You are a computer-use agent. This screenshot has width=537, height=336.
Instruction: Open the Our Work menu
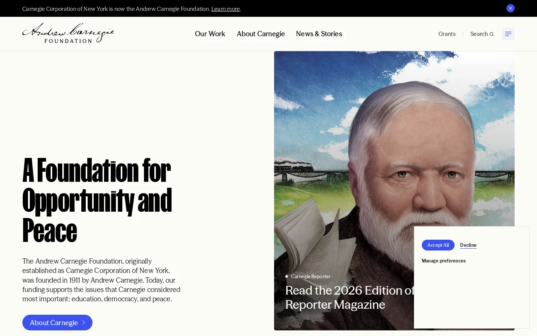[x=210, y=34]
